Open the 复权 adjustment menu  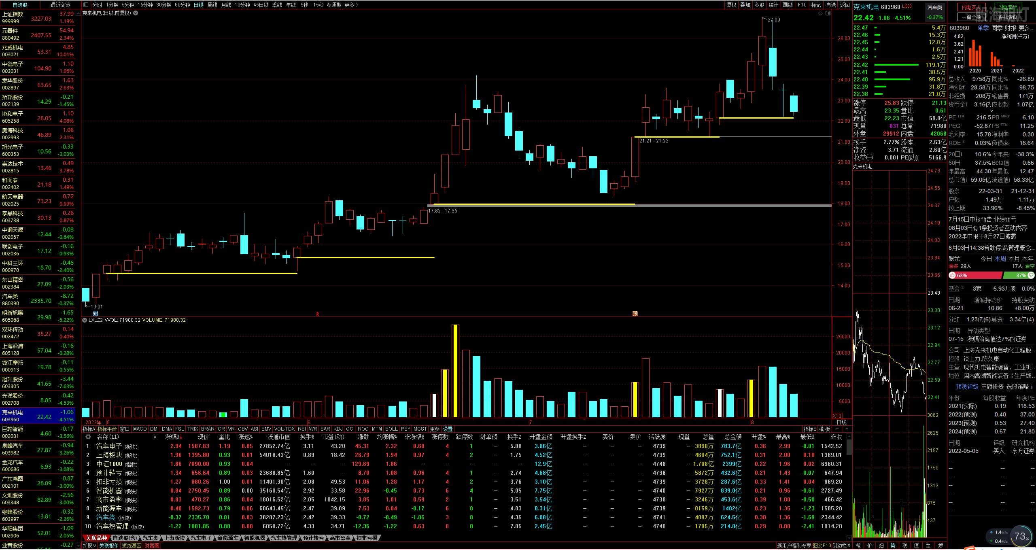coord(731,5)
